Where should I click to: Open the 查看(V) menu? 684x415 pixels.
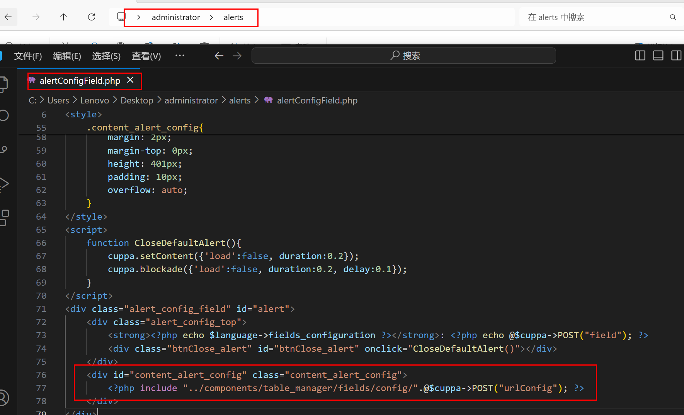pos(146,56)
